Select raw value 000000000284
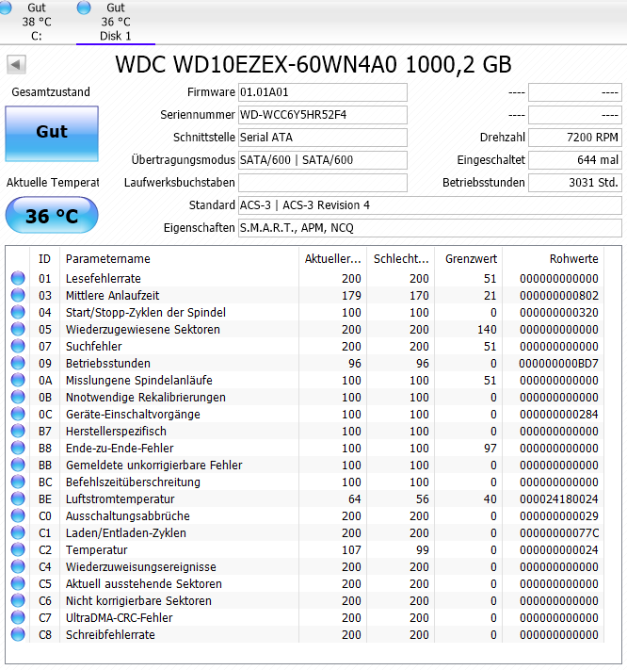This screenshot has height=670, width=627. 558,414
